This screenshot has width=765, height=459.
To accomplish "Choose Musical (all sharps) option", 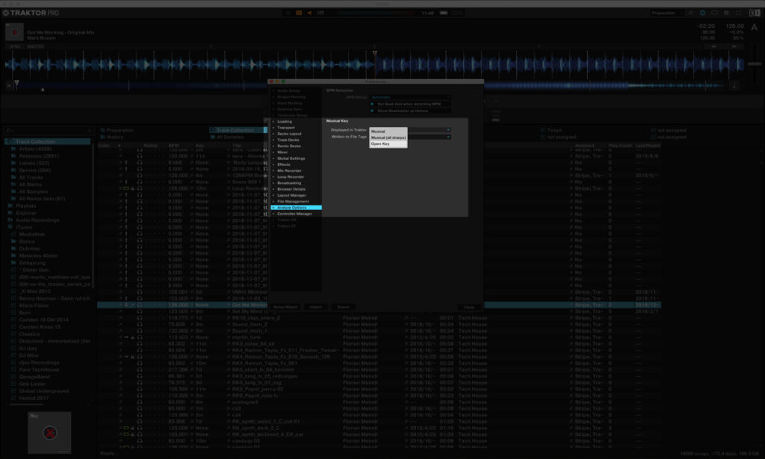I will coord(388,138).
